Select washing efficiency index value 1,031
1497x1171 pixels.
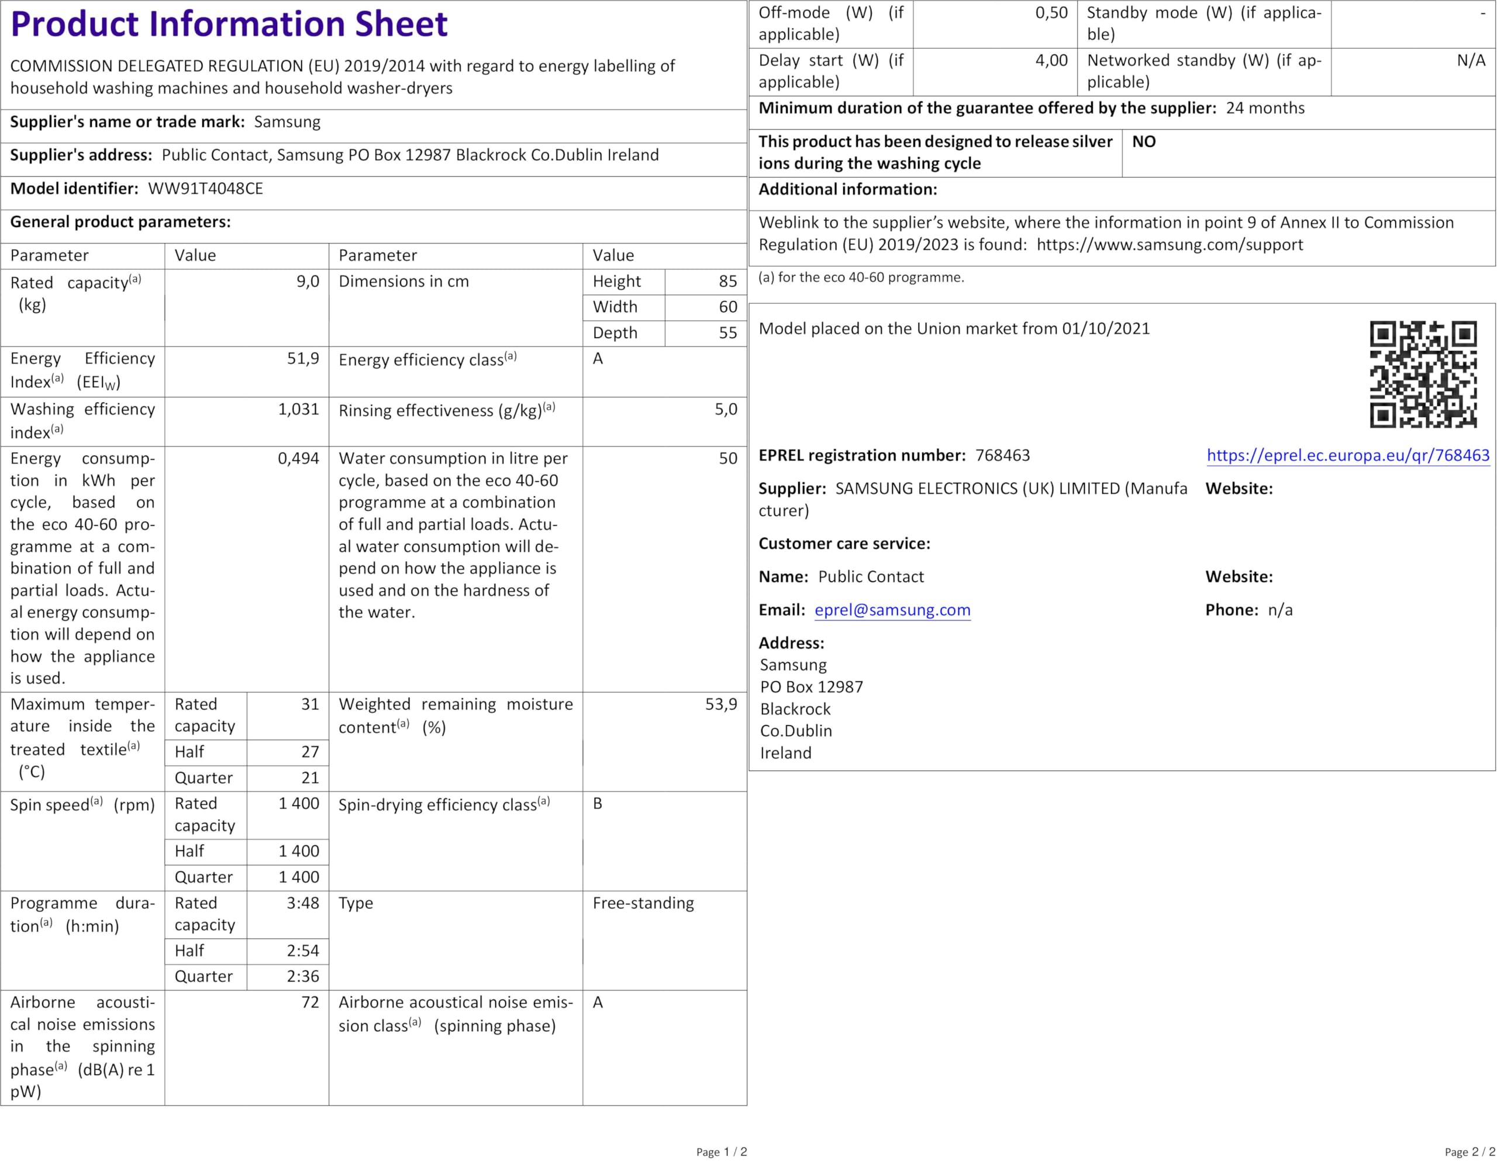click(298, 409)
